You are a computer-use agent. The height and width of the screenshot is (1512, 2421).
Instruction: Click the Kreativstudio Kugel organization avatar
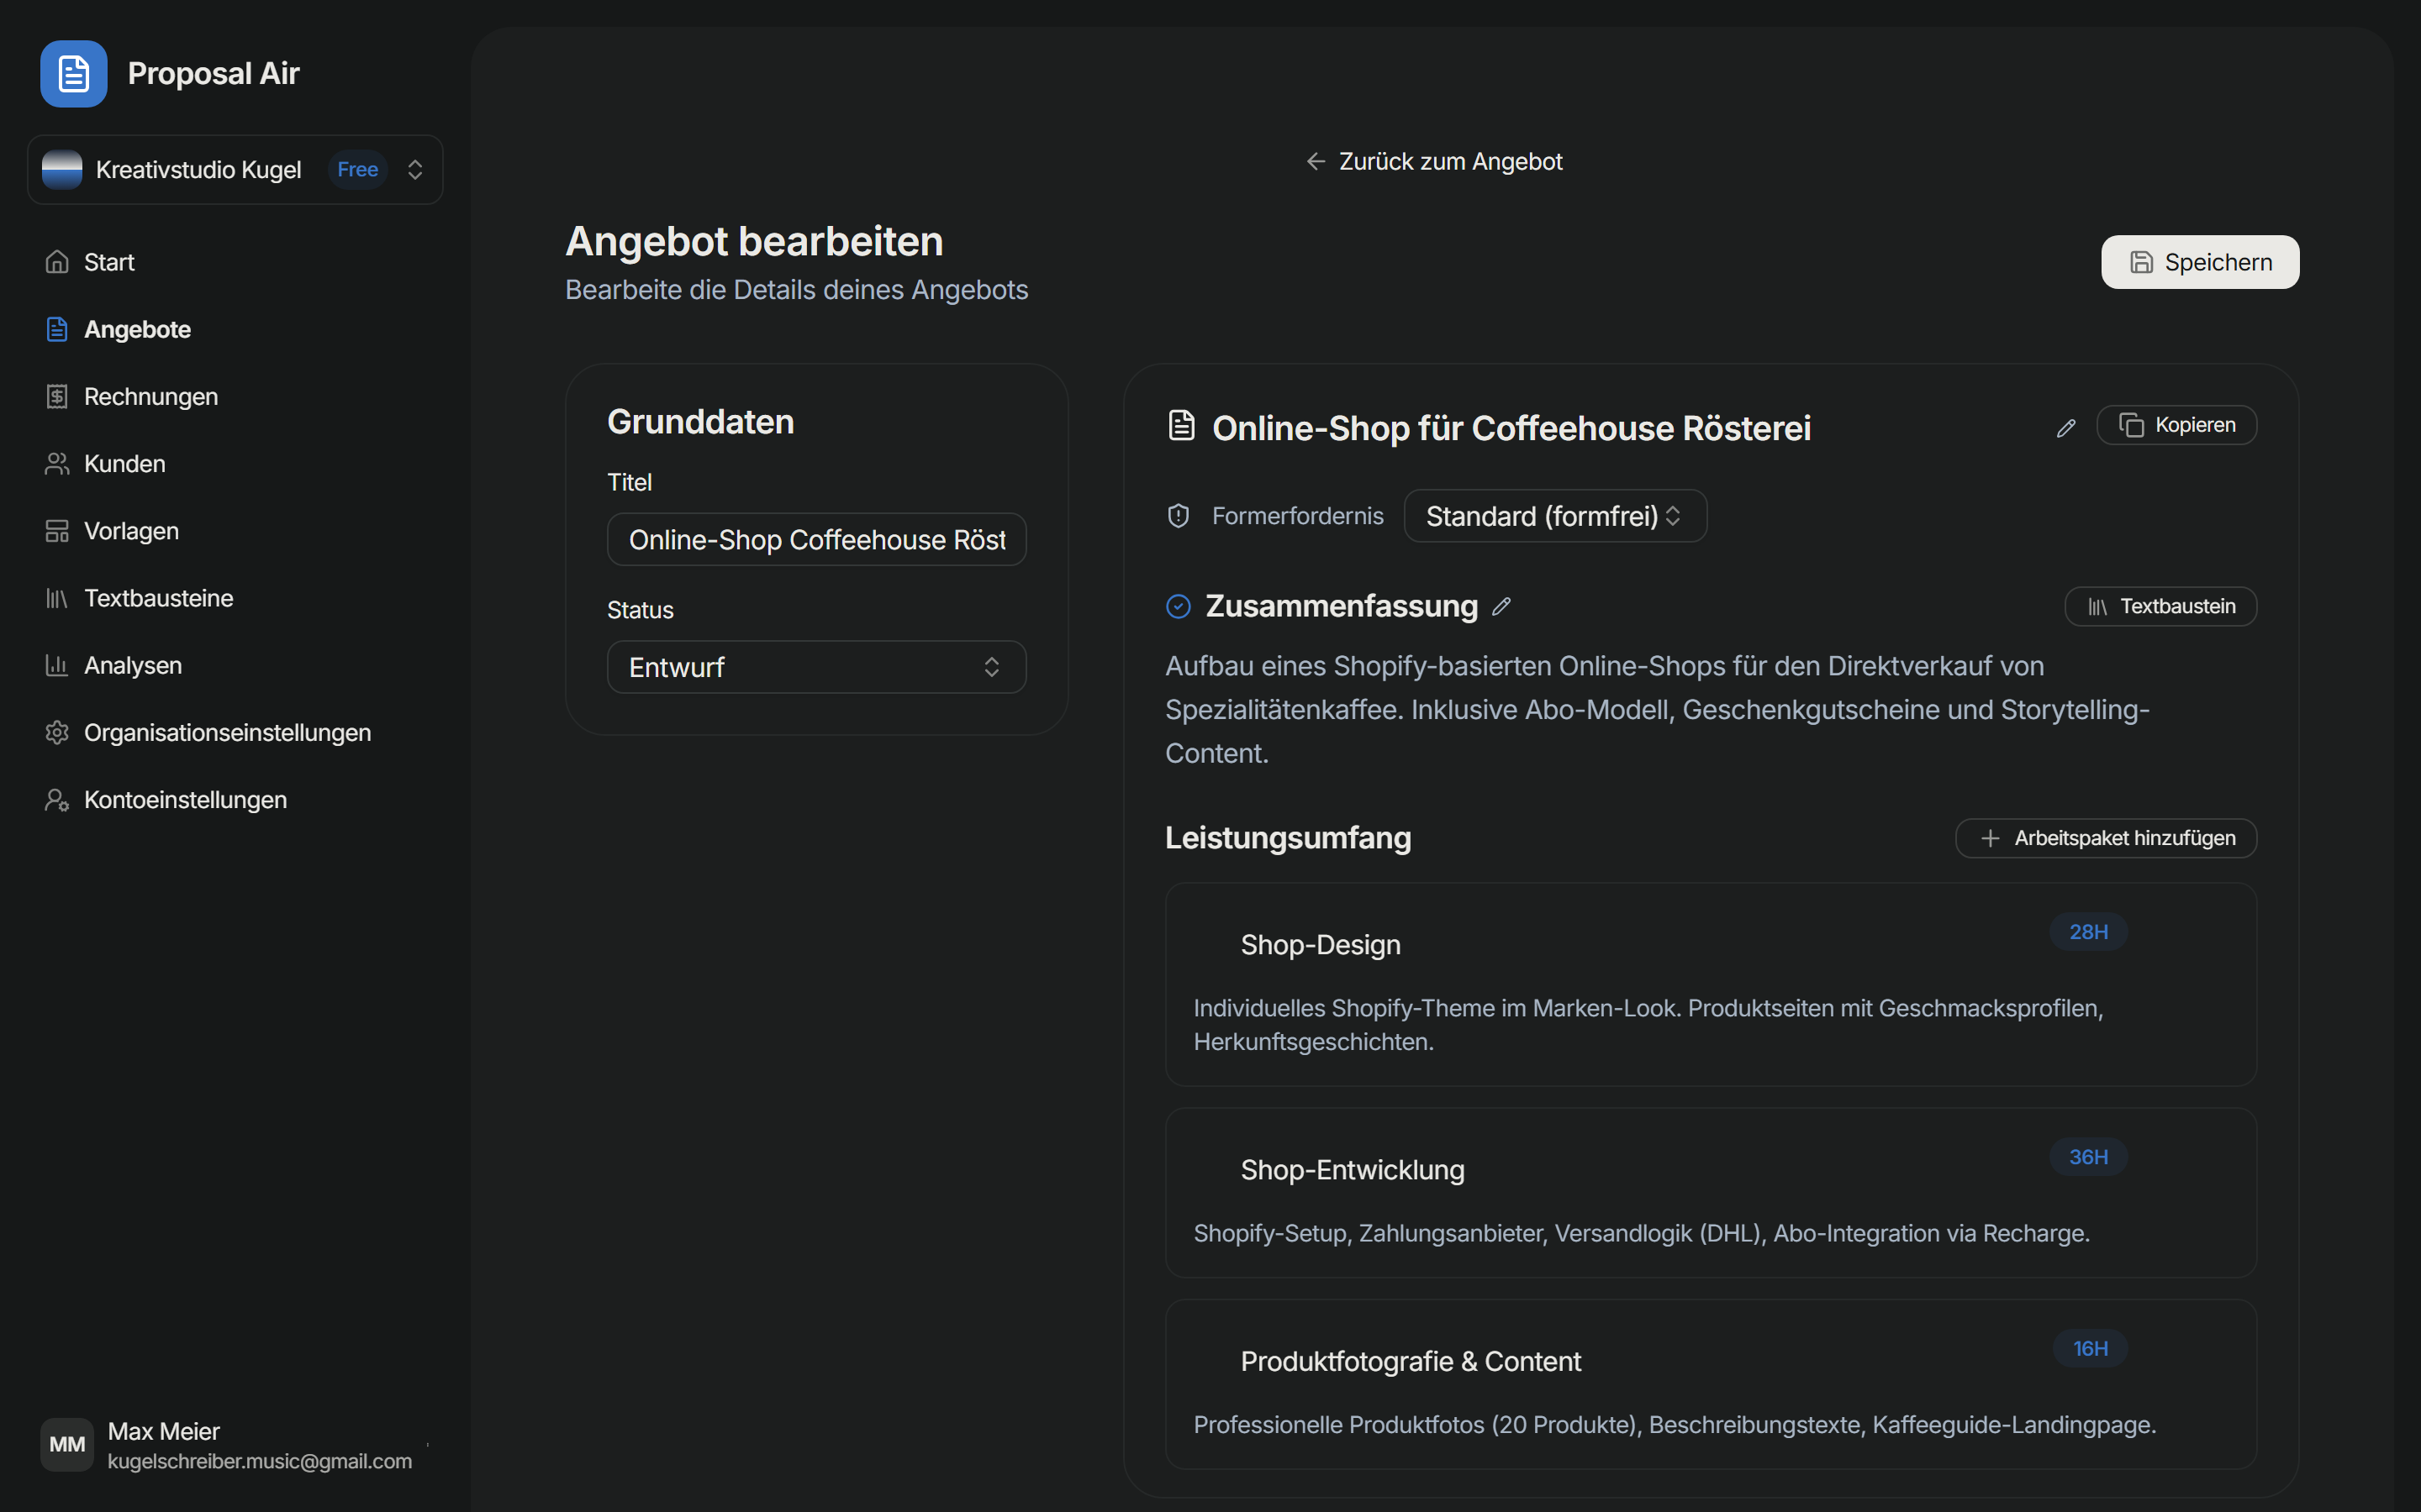[62, 170]
